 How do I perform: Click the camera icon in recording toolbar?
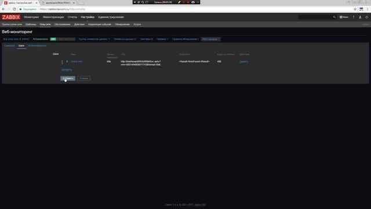coord(193,2)
